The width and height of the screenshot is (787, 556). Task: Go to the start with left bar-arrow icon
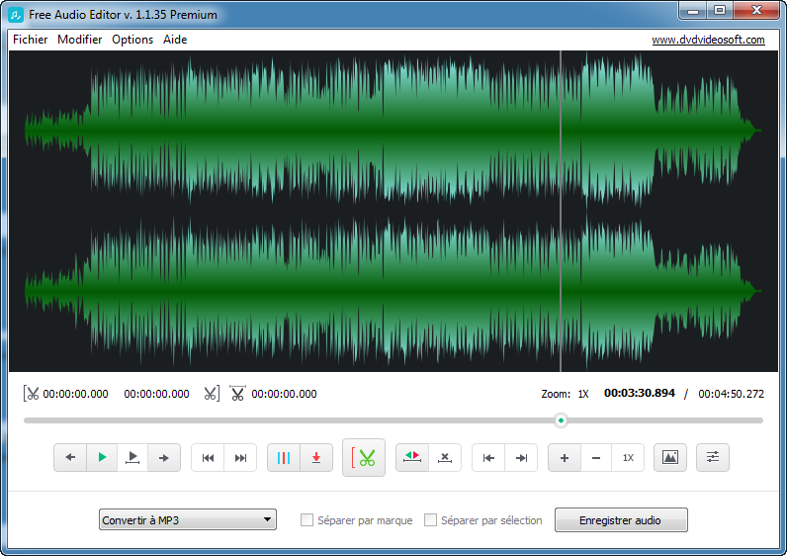tap(488, 457)
